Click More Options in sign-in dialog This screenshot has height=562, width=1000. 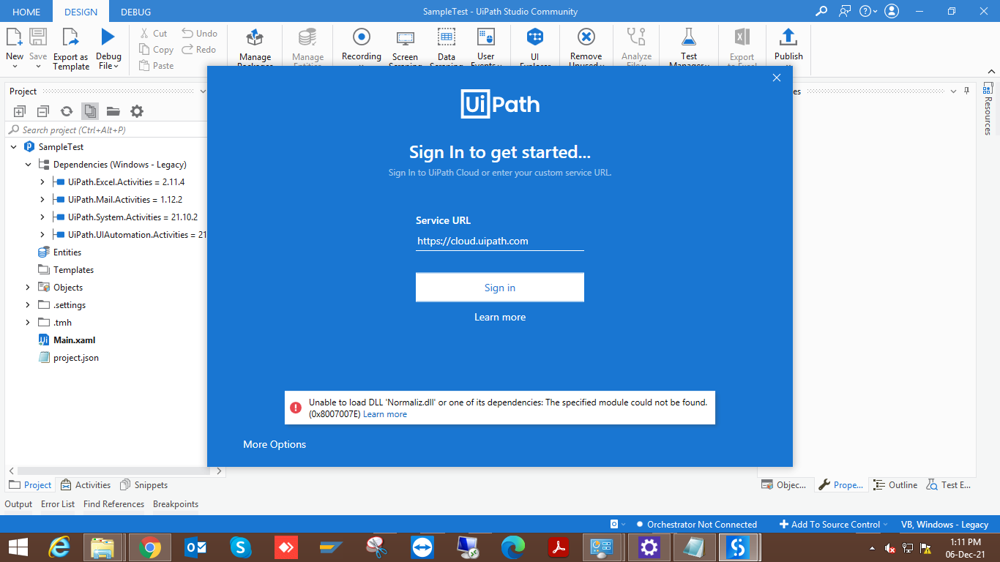point(275,444)
